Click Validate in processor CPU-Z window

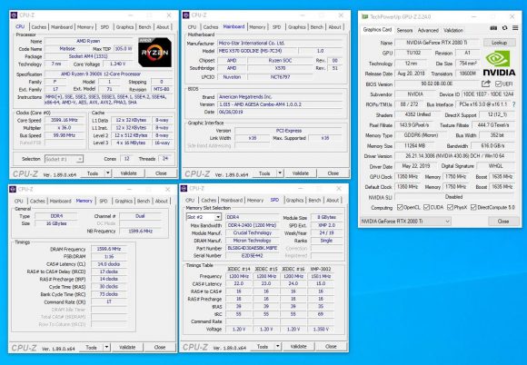[128, 173]
